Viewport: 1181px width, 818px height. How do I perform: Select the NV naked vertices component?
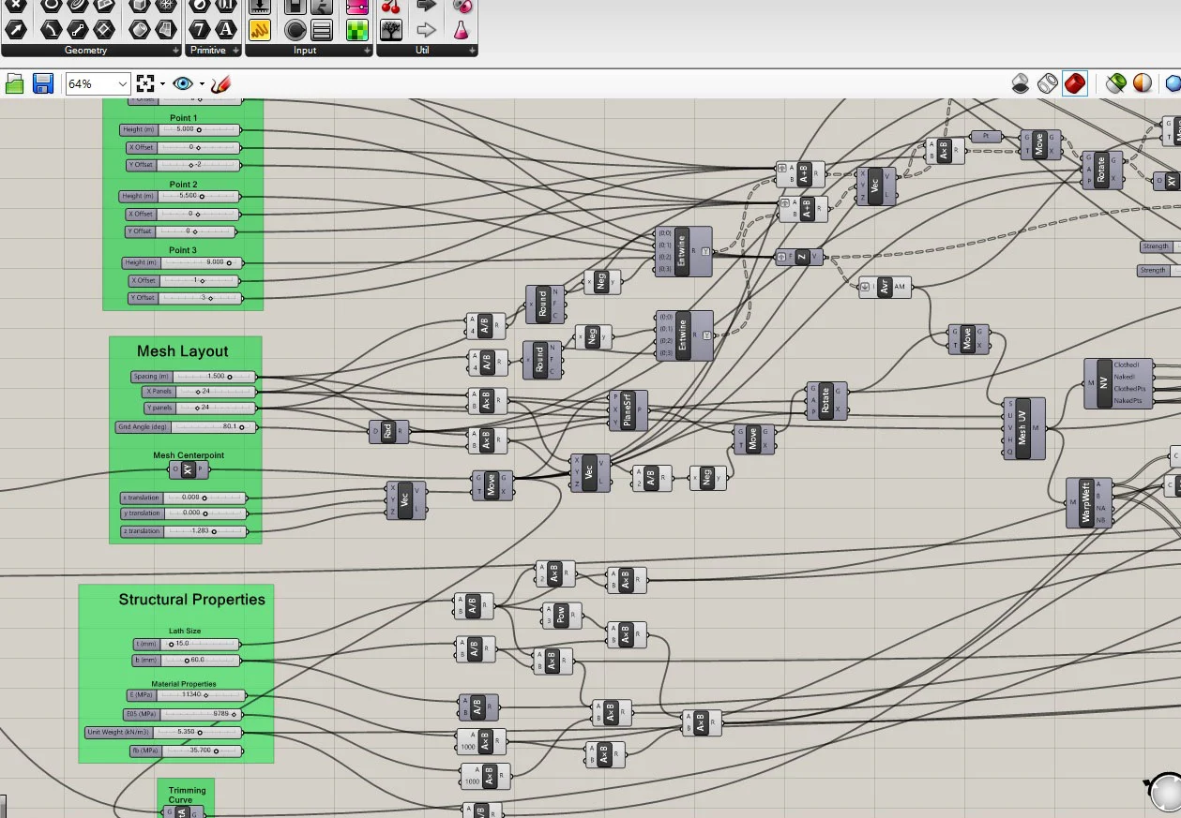click(1118, 383)
